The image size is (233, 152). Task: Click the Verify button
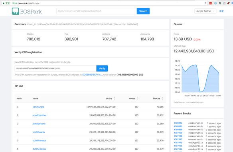(x=102, y=68)
